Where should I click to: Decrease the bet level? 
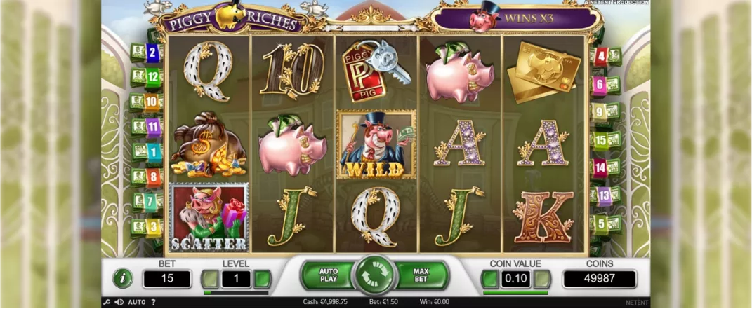(x=209, y=279)
